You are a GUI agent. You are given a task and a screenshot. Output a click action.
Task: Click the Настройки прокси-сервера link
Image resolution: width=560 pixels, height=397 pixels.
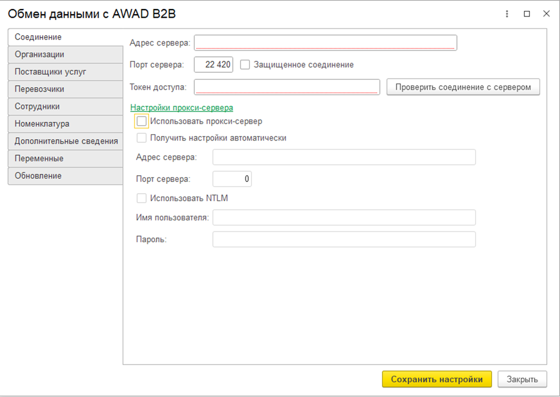[x=182, y=107]
